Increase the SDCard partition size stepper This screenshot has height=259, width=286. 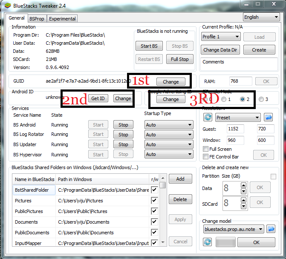point(243,200)
